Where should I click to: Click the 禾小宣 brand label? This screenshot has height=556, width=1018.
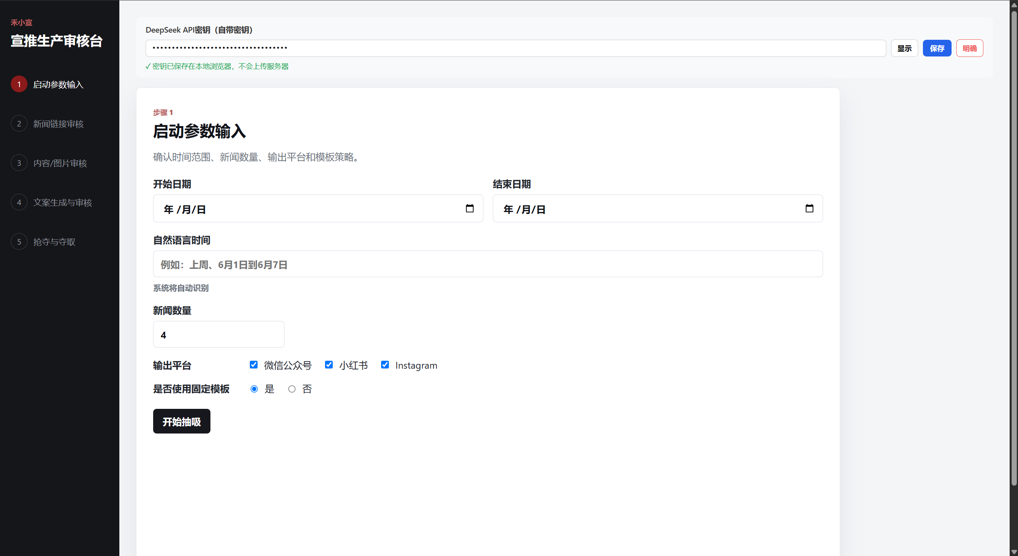point(21,23)
